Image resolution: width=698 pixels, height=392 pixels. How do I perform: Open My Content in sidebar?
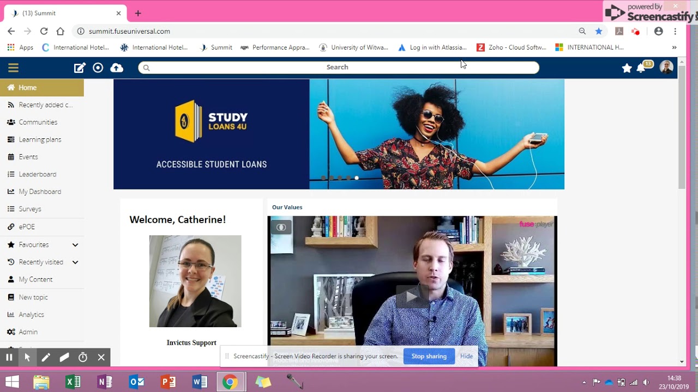[42, 279]
